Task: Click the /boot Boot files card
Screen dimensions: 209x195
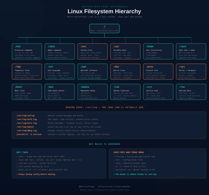Action: pos(27,92)
